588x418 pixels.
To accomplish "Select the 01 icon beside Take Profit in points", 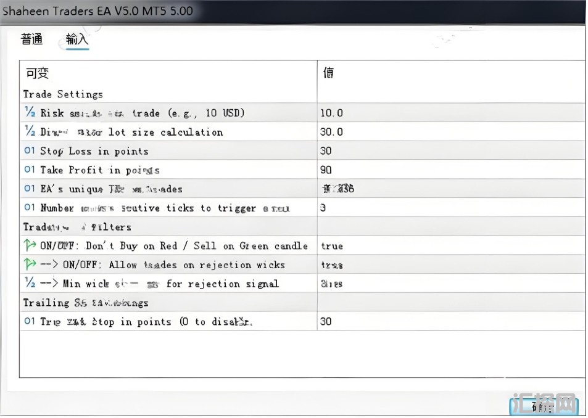I will click(x=28, y=170).
